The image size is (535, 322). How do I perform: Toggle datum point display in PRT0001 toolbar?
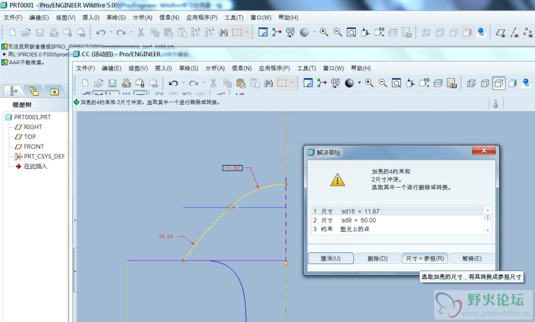click(528, 32)
